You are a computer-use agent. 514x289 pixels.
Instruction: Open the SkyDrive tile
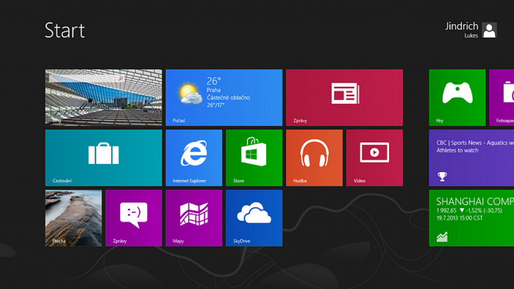click(254, 218)
